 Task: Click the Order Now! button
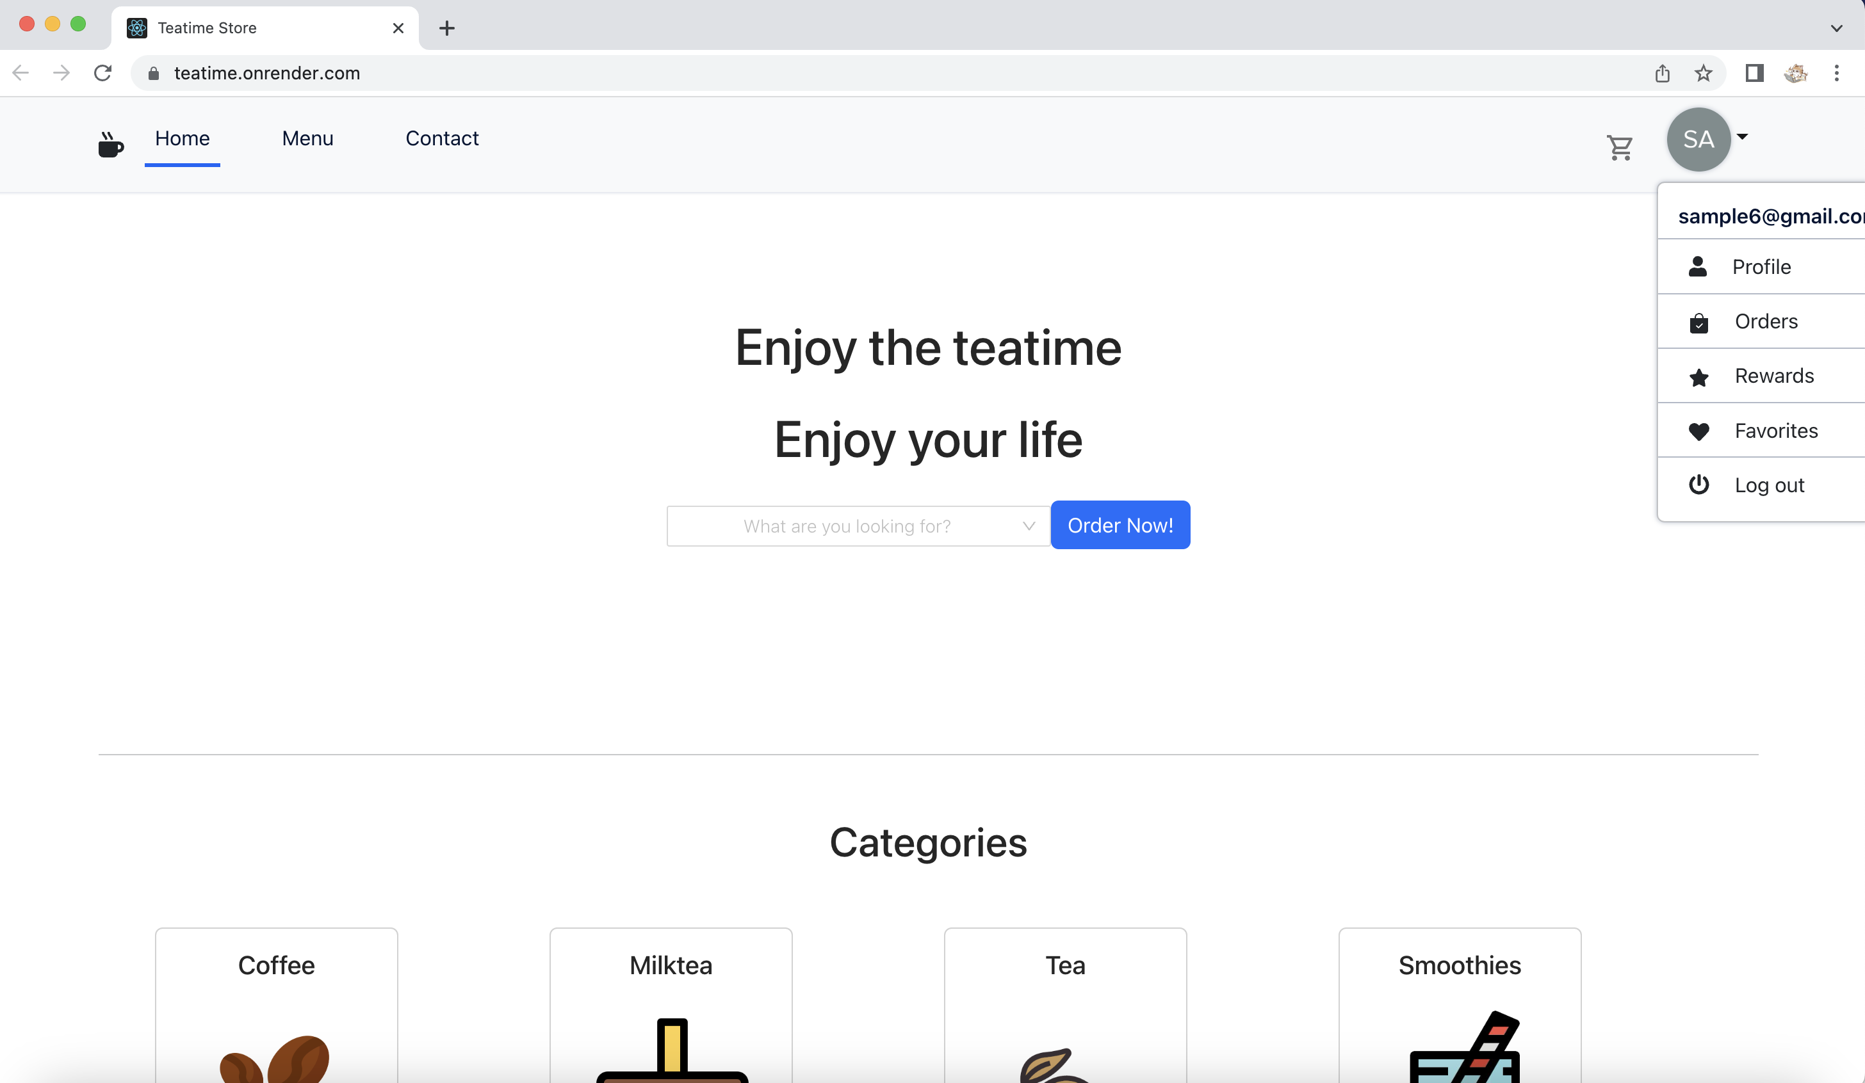[1120, 525]
